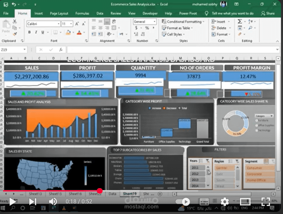Click the Paste clipboard icon
283x214 pixels.
coord(6,24)
